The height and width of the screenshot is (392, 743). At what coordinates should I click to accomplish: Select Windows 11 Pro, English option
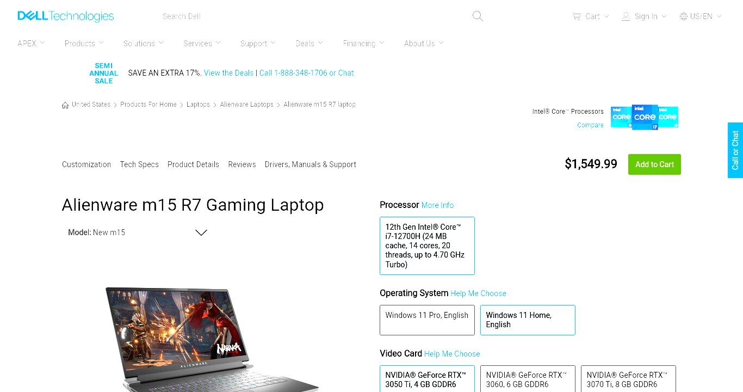[427, 320]
